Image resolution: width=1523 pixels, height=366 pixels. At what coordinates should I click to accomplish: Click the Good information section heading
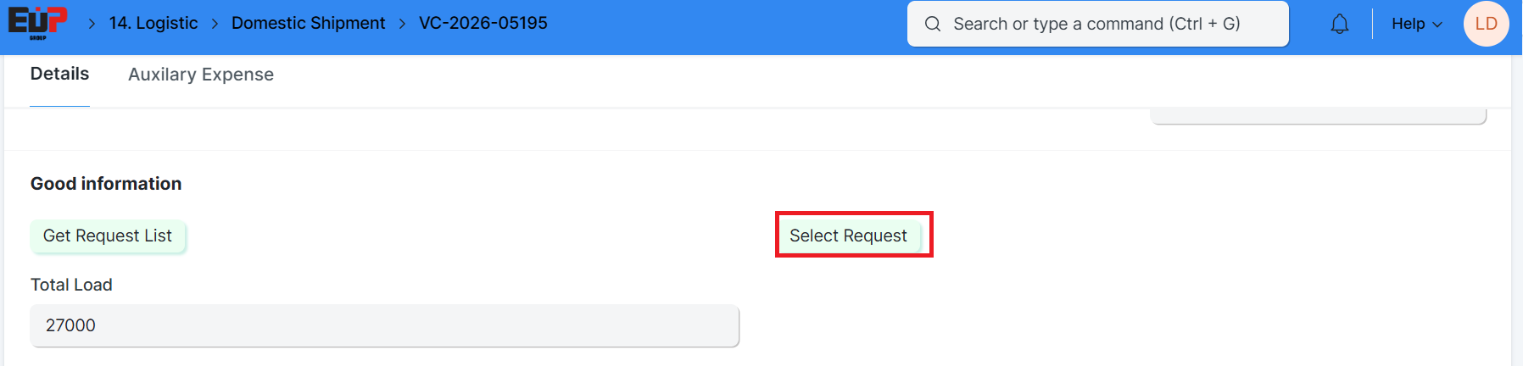pos(106,184)
